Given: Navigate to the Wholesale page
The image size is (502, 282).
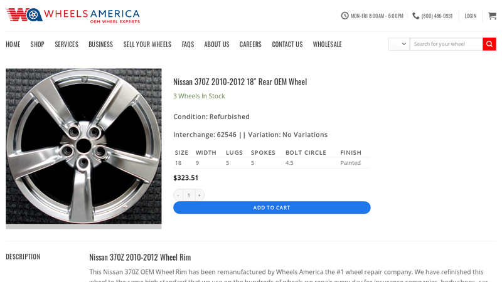Looking at the screenshot, I should (x=328, y=44).
